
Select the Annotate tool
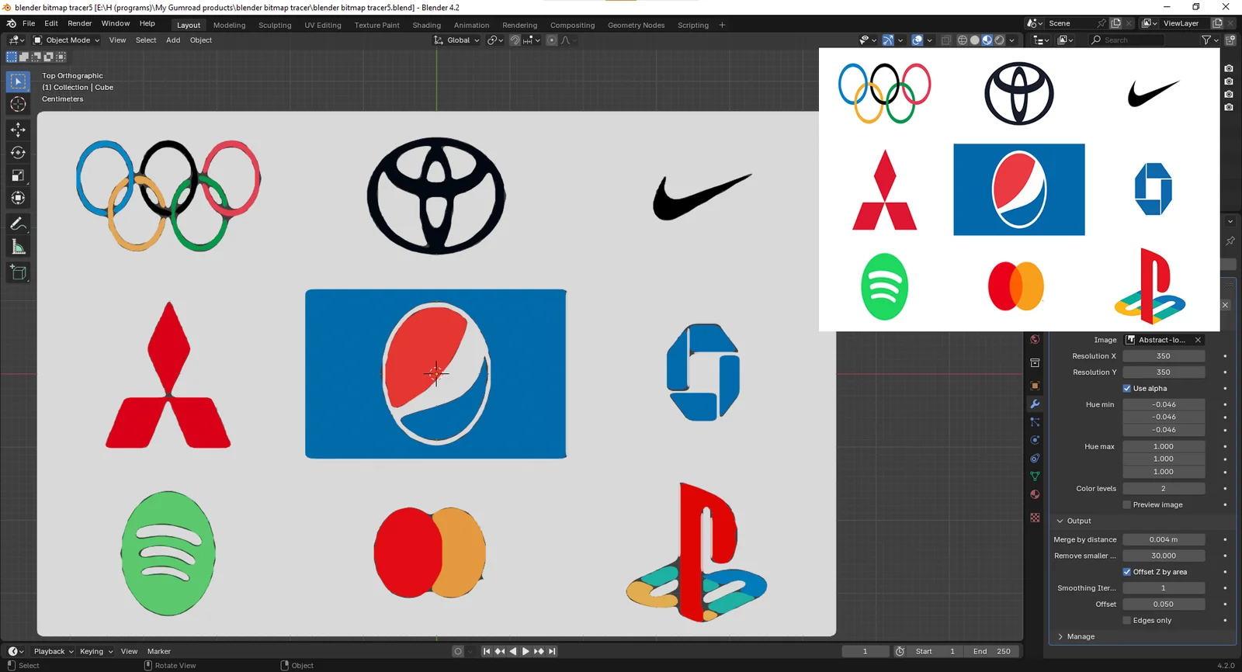click(18, 224)
